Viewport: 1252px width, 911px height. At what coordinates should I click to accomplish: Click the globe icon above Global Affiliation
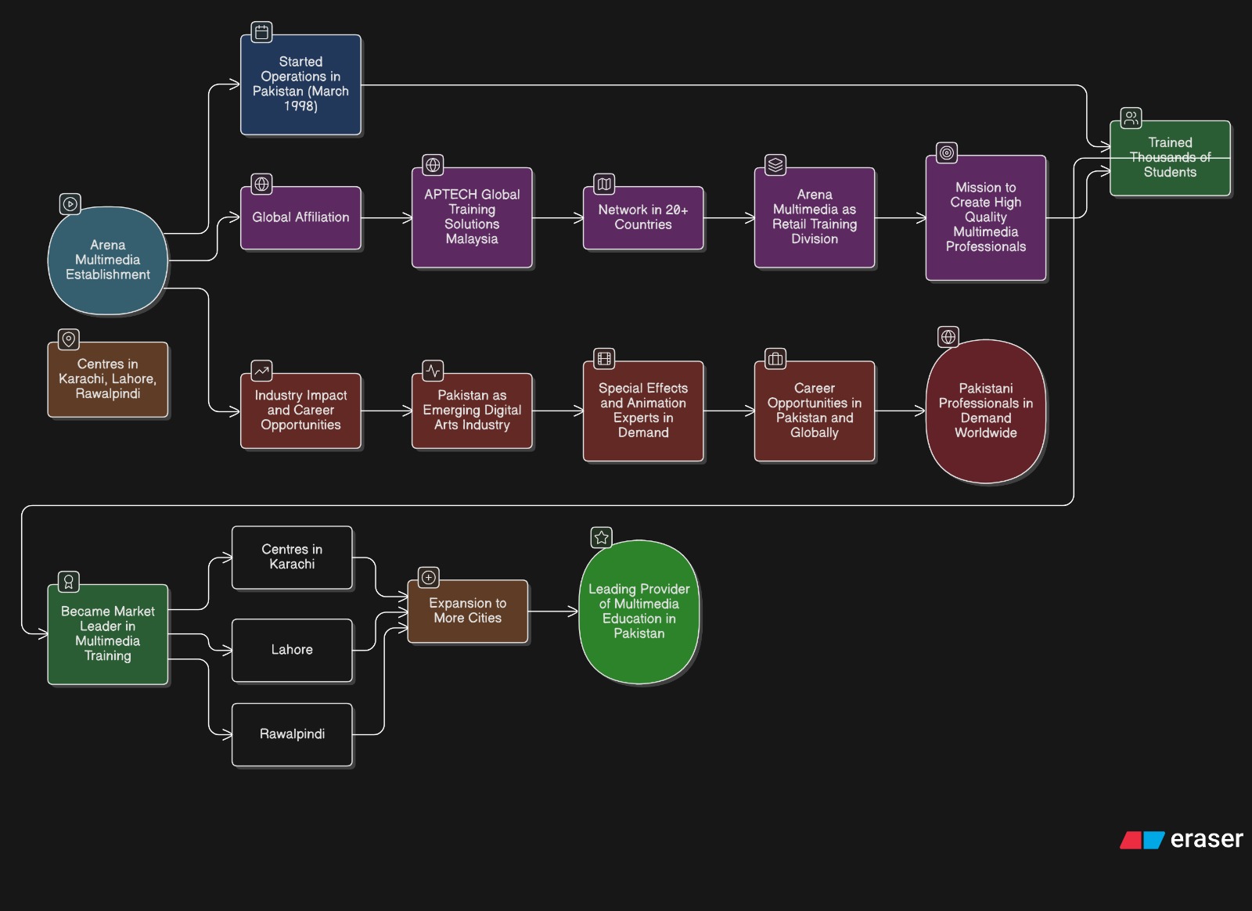(x=261, y=184)
